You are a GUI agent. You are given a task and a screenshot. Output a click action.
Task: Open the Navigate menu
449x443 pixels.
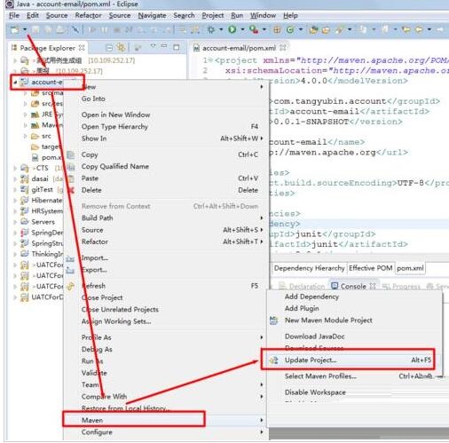point(152,15)
